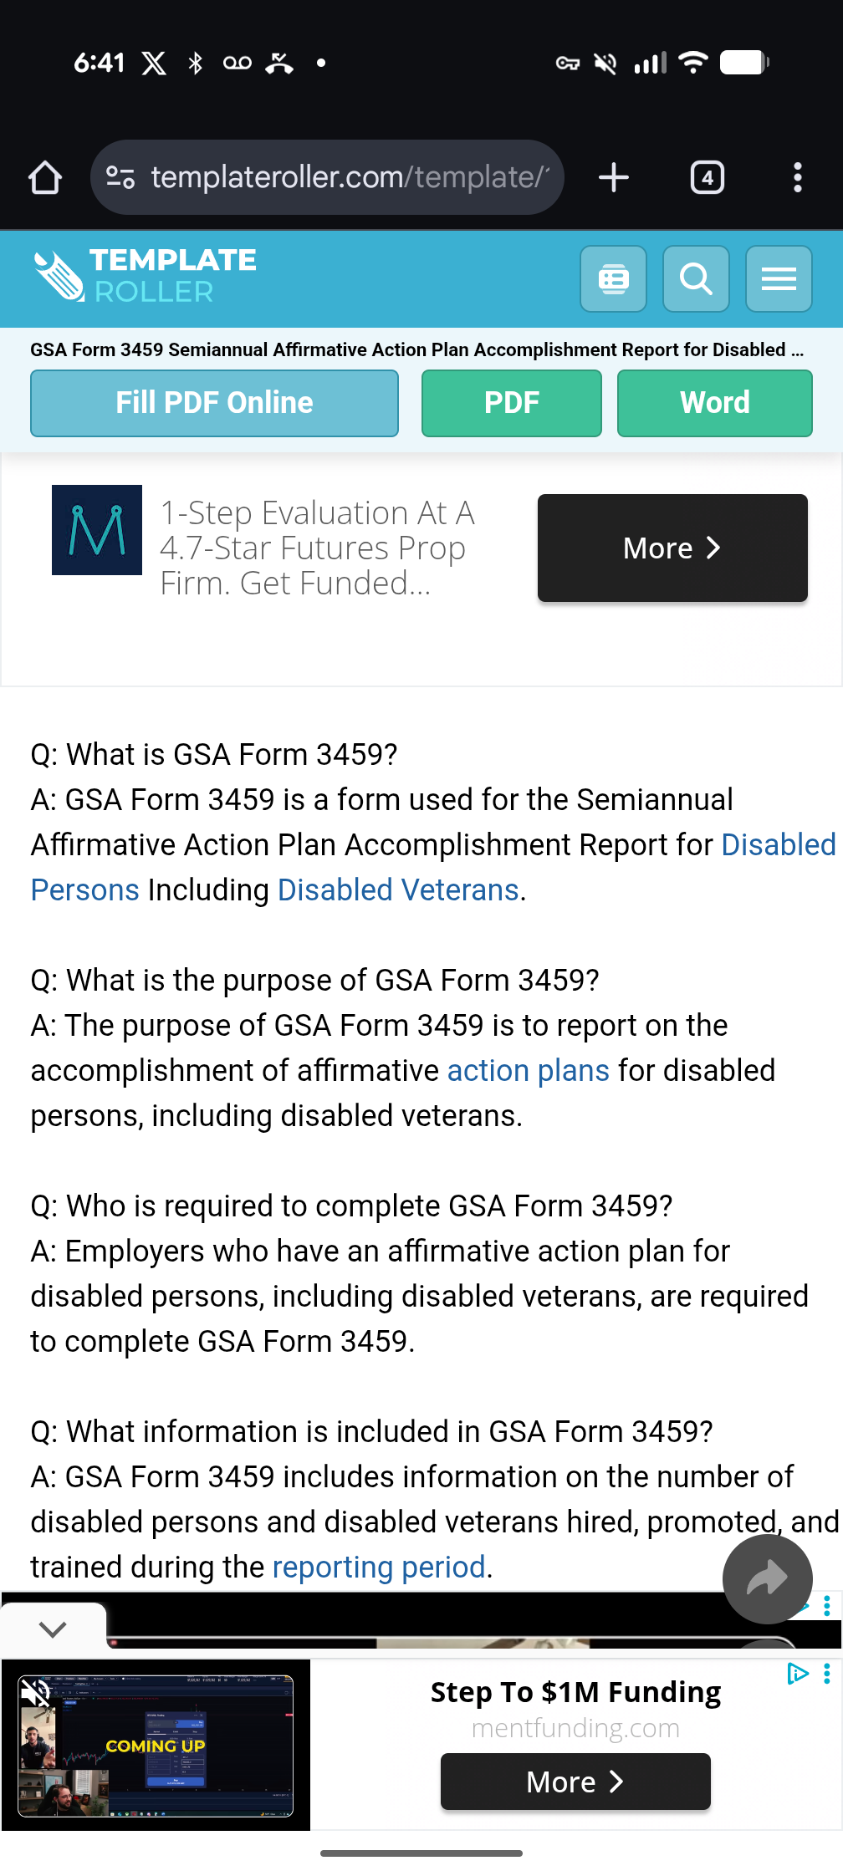The image size is (843, 1876).
Task: Open the browser three-dot menu
Action: coord(798,177)
